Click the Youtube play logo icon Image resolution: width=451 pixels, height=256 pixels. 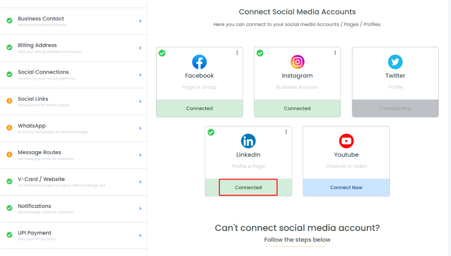(346, 141)
